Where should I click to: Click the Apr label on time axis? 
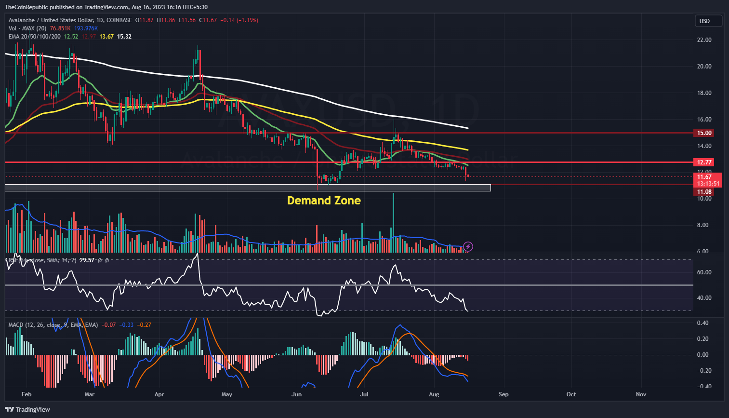(159, 394)
